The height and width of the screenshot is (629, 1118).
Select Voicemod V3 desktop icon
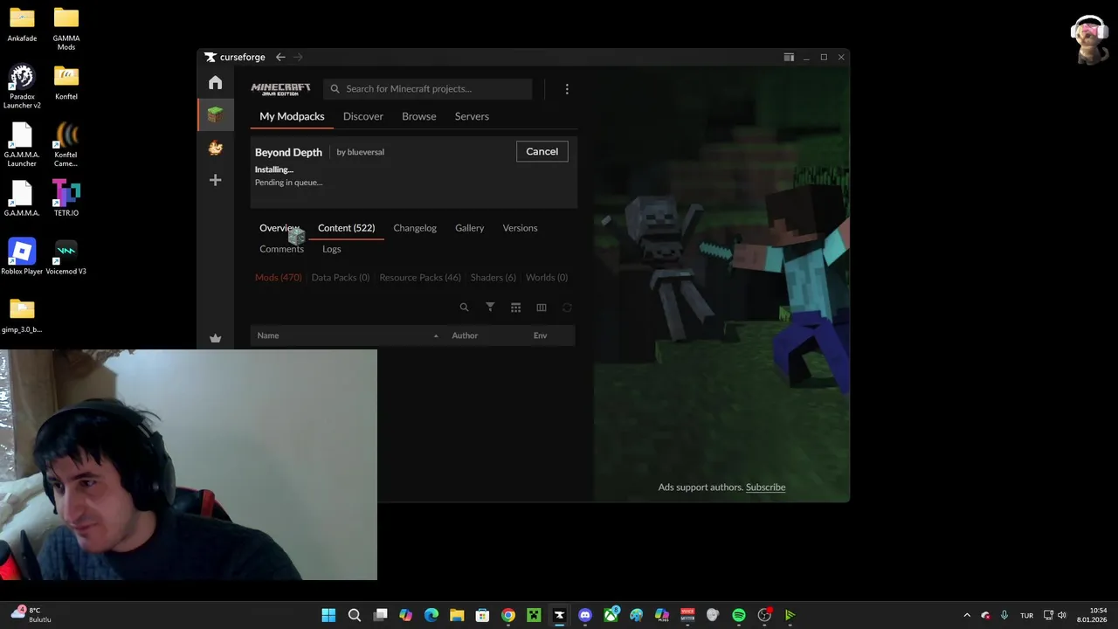(x=66, y=257)
